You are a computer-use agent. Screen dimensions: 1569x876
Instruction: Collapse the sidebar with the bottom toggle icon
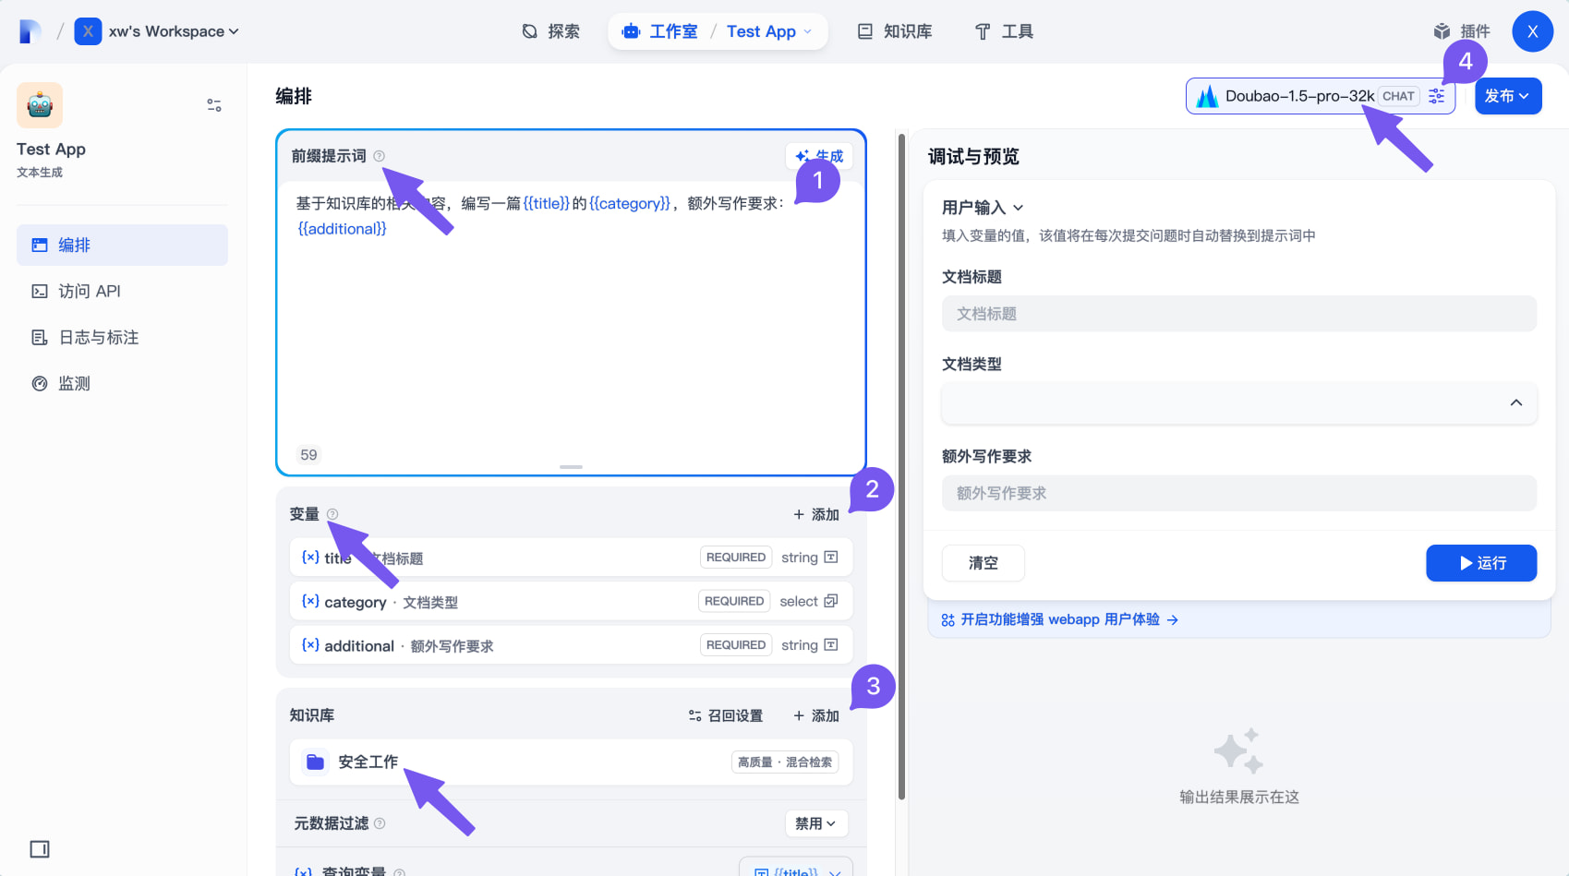[x=40, y=849]
